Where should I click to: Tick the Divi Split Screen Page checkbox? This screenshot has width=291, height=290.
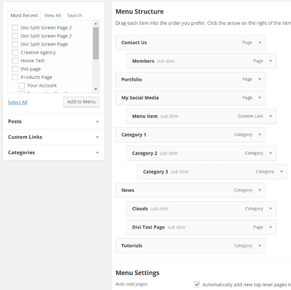(x=15, y=44)
